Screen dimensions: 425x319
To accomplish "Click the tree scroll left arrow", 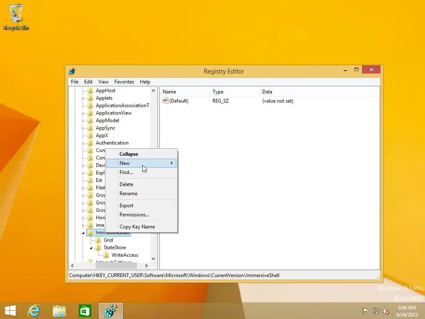I will pos(72,265).
